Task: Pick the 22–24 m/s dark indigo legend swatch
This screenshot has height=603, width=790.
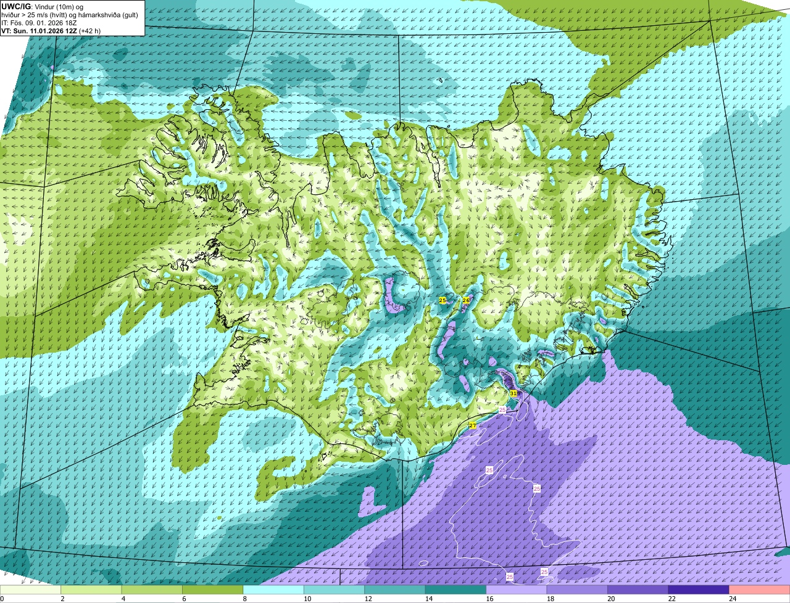Action: (699, 589)
